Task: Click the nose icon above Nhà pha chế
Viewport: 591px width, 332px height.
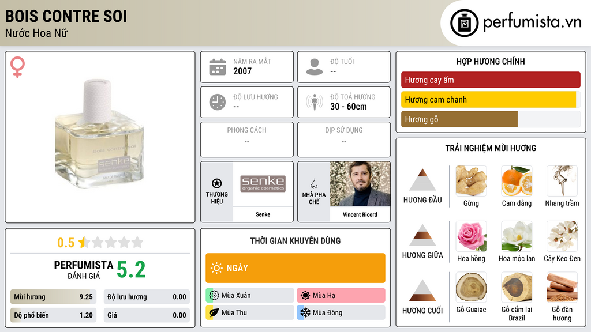Action: [x=313, y=184]
